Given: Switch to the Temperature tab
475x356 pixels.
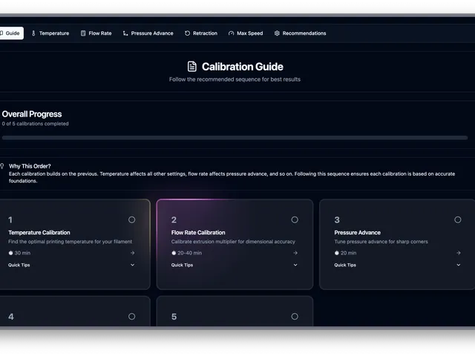Looking at the screenshot, I should point(50,33).
